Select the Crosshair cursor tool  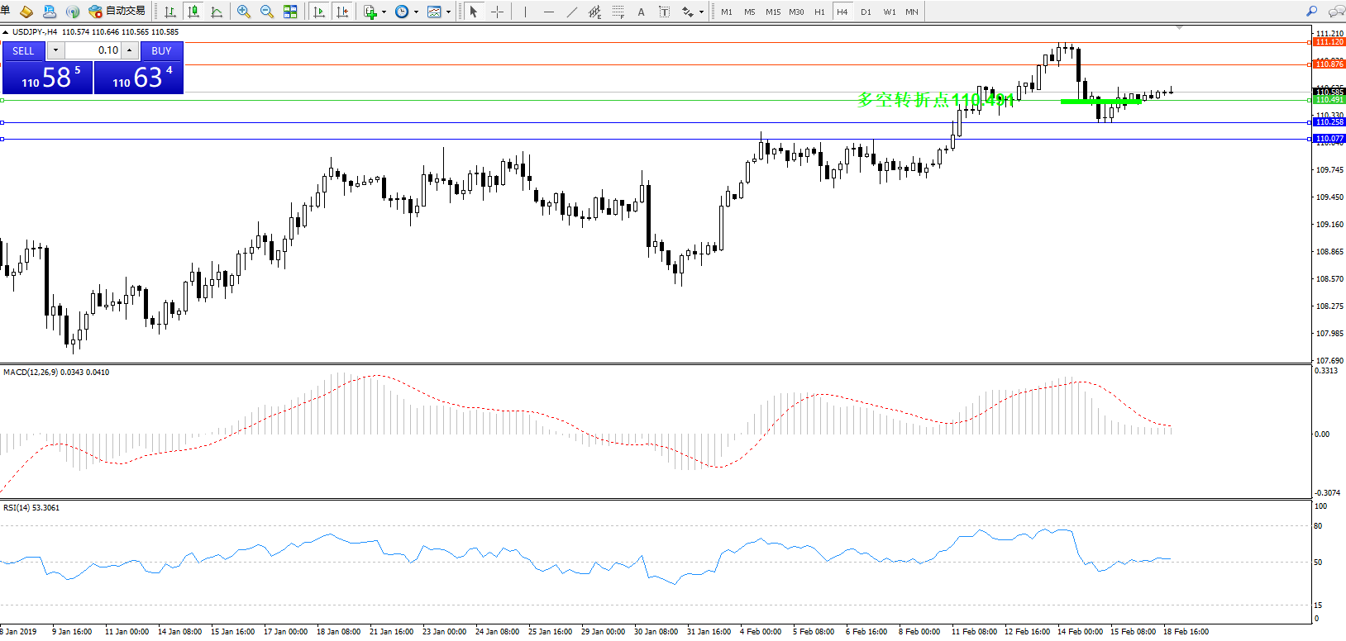coord(497,12)
